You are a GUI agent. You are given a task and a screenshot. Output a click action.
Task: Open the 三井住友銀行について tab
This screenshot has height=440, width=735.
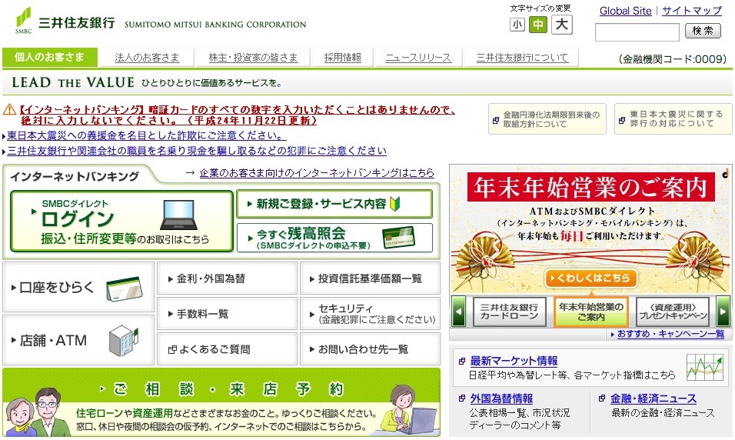(522, 57)
